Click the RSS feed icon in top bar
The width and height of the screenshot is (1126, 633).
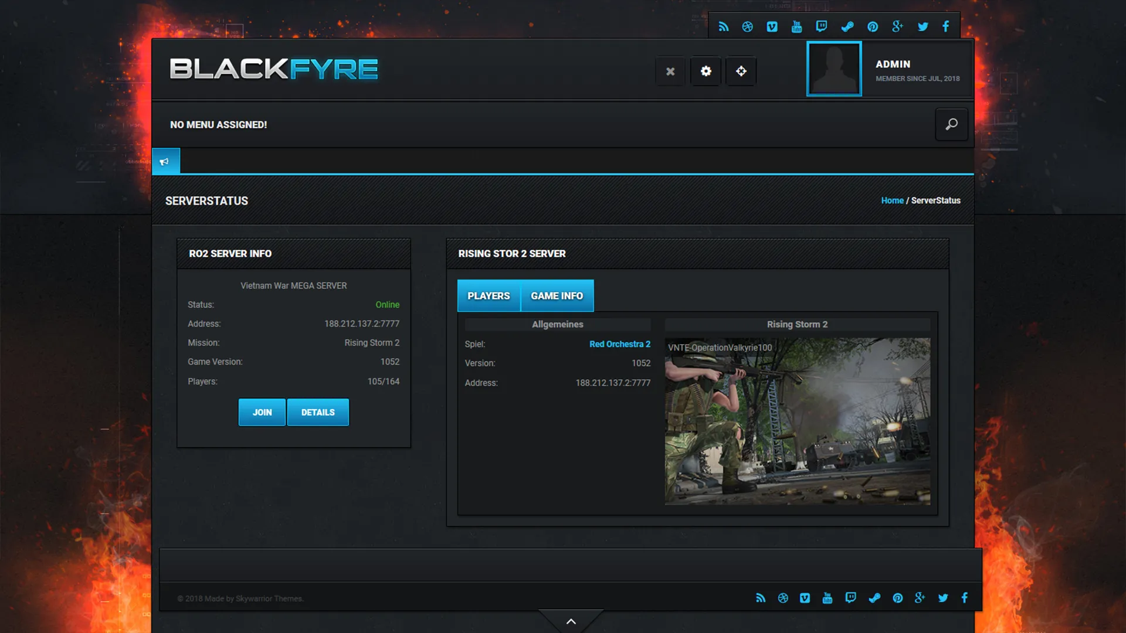point(723,26)
